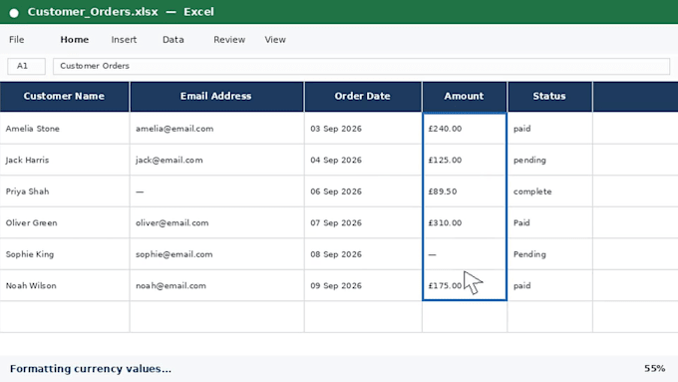This screenshot has width=678, height=382.
Task: Select the £125.00 amount cell
Action: tap(465, 160)
